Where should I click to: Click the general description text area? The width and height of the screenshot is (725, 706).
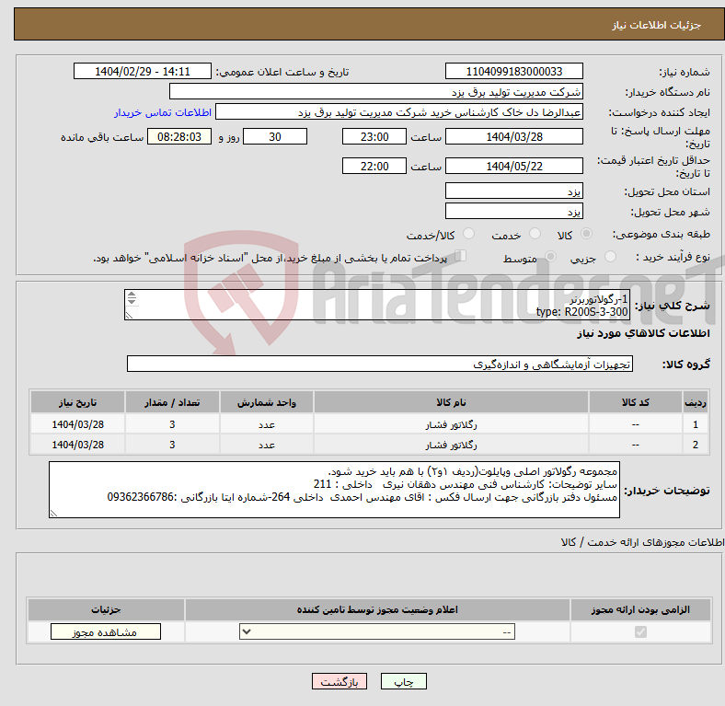[377, 305]
